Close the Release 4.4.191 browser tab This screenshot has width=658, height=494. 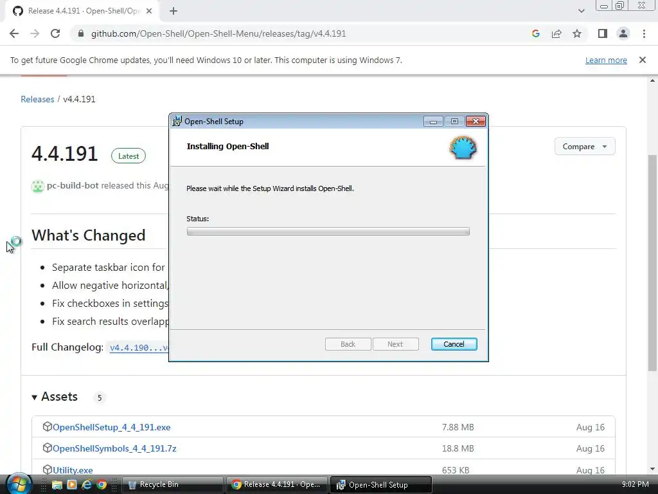pyautogui.click(x=149, y=11)
